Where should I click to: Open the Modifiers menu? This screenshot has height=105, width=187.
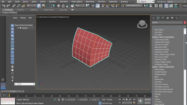point(53,1)
